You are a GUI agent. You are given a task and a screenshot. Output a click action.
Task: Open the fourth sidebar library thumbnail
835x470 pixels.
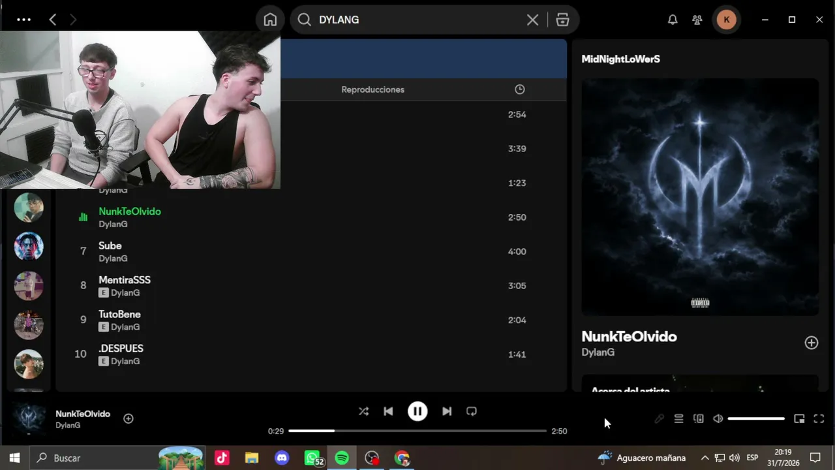click(29, 325)
